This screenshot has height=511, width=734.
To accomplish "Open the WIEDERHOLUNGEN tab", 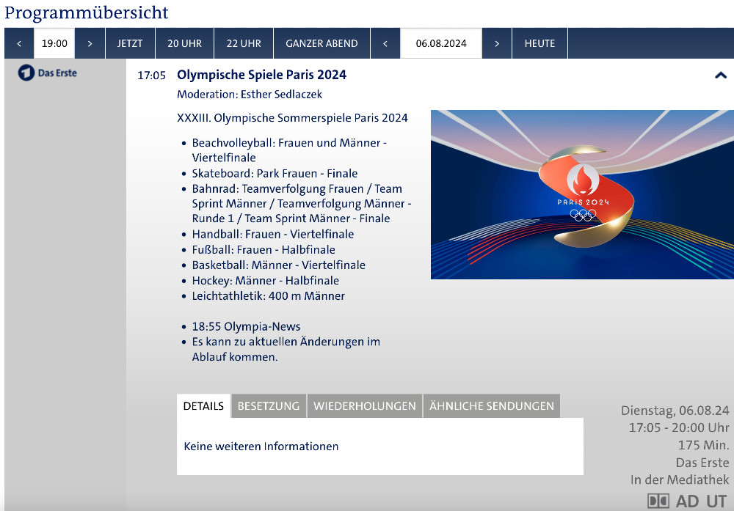I will (364, 406).
